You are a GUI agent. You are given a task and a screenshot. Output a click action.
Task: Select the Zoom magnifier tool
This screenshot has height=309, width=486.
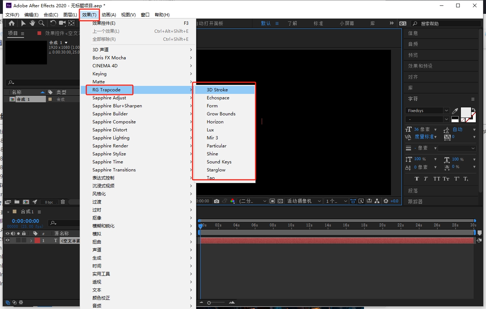42,23
